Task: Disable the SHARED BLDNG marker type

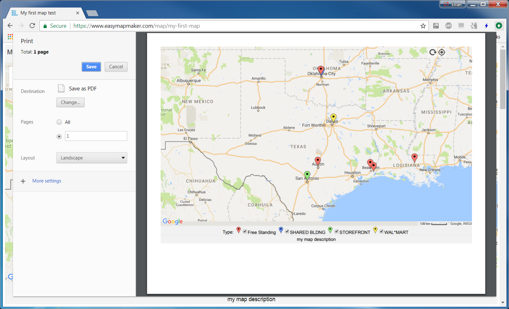Action: pyautogui.click(x=287, y=231)
